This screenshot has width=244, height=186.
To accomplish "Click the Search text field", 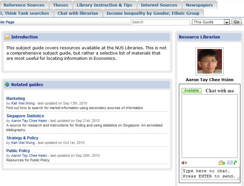I will 160,22.
